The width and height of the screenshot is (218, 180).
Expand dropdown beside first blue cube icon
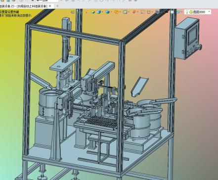coord(102,12)
